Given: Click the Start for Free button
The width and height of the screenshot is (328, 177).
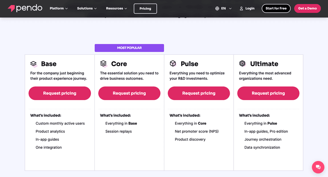Looking at the screenshot, I should coord(276,8).
